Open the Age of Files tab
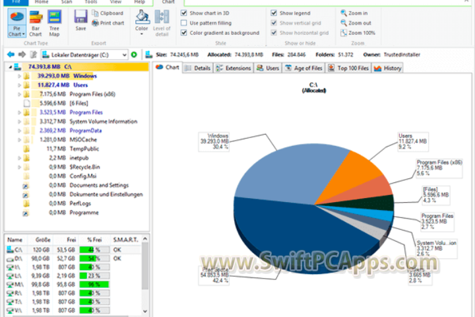The image size is (475, 317). point(303,68)
